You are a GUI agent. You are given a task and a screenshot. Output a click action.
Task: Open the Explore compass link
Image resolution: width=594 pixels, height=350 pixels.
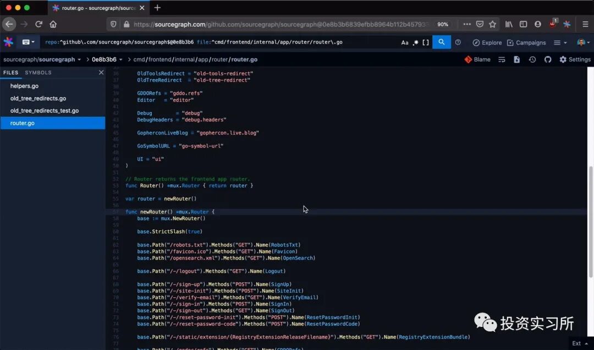click(487, 43)
